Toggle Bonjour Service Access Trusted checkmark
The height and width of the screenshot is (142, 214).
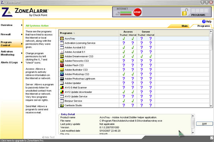[x=124, y=101]
